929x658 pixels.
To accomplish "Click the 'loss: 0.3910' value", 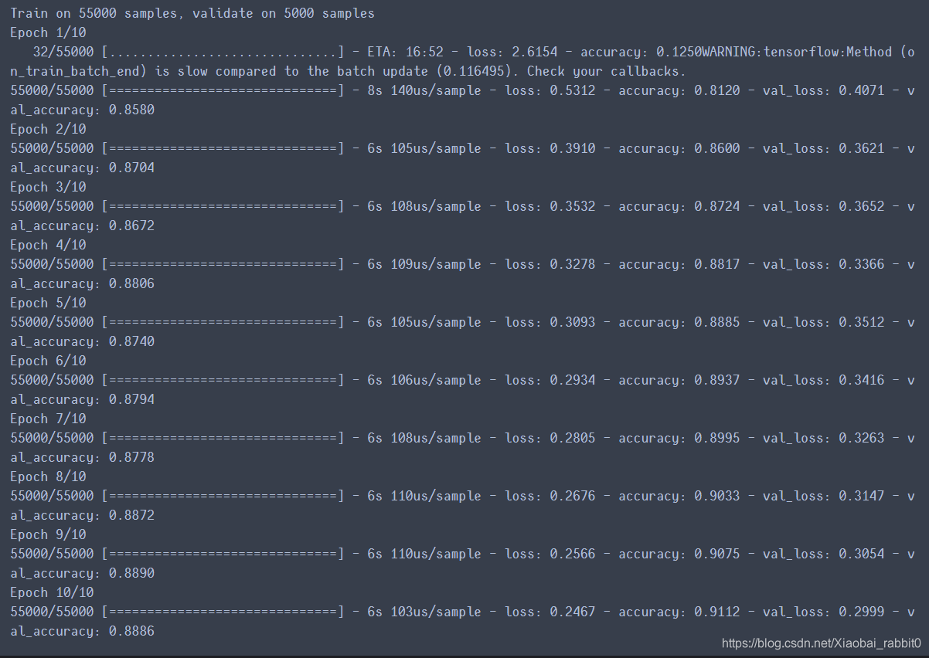I will [x=550, y=148].
